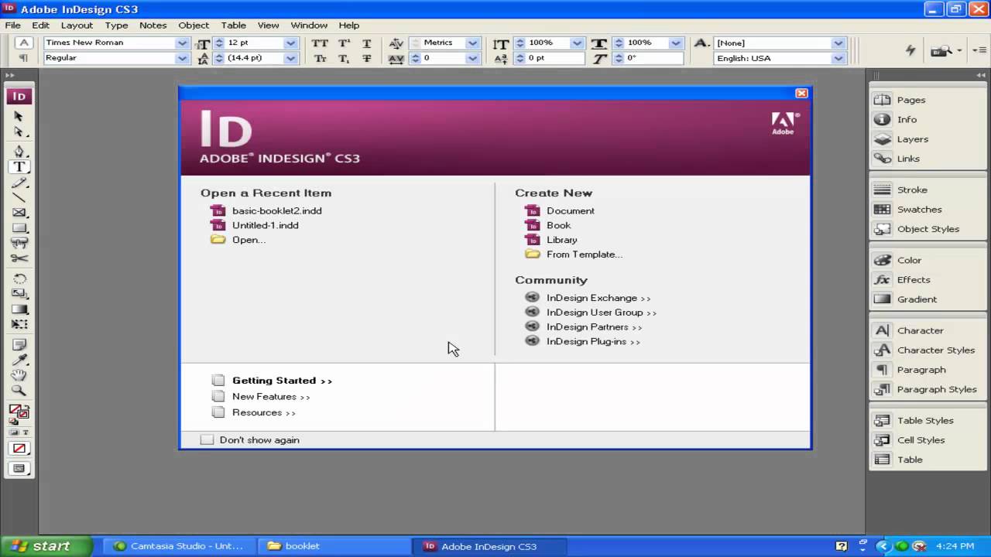Open the kerning Metrics dropdown

[x=472, y=43]
